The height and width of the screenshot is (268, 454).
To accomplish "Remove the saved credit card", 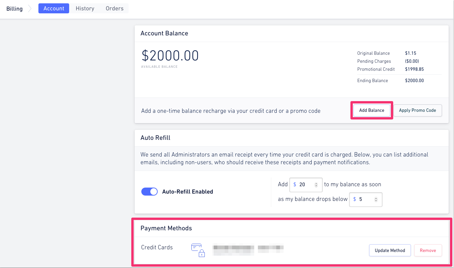I will (428, 250).
